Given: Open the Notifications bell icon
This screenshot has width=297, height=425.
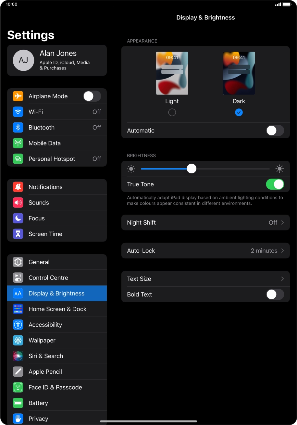Looking at the screenshot, I should click(x=18, y=187).
